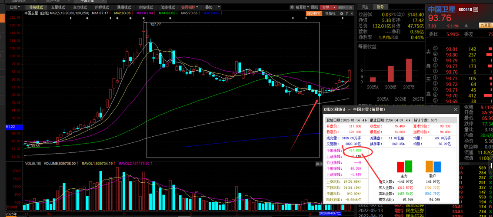Open the 会员指标 dropdown
Screen dimensions: 493x217
tap(190, 7)
